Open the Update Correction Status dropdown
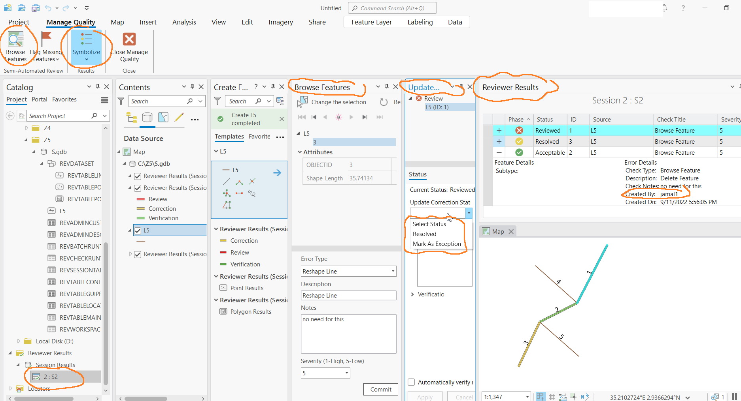Image resolution: width=741 pixels, height=401 pixels. click(x=469, y=213)
